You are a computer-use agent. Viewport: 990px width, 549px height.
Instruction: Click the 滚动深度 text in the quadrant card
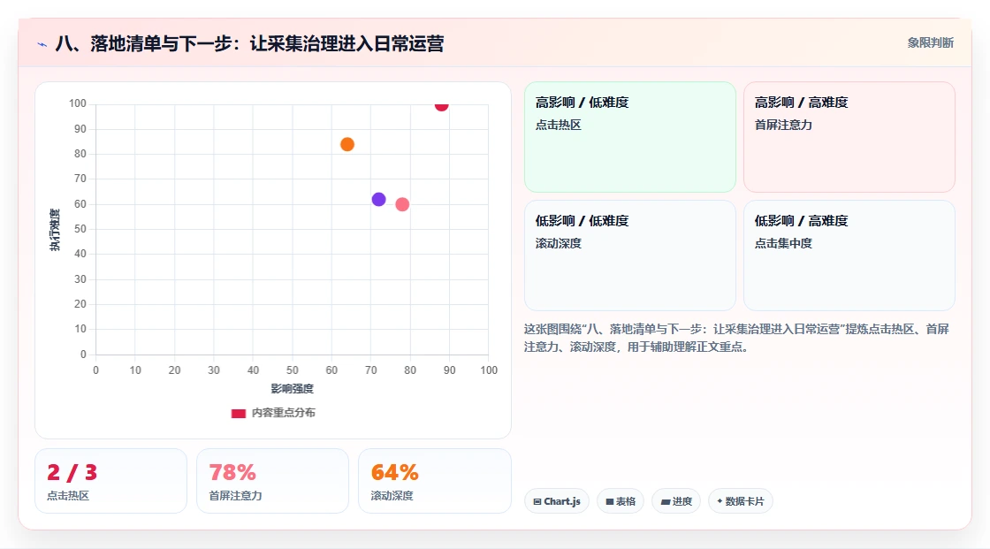558,243
